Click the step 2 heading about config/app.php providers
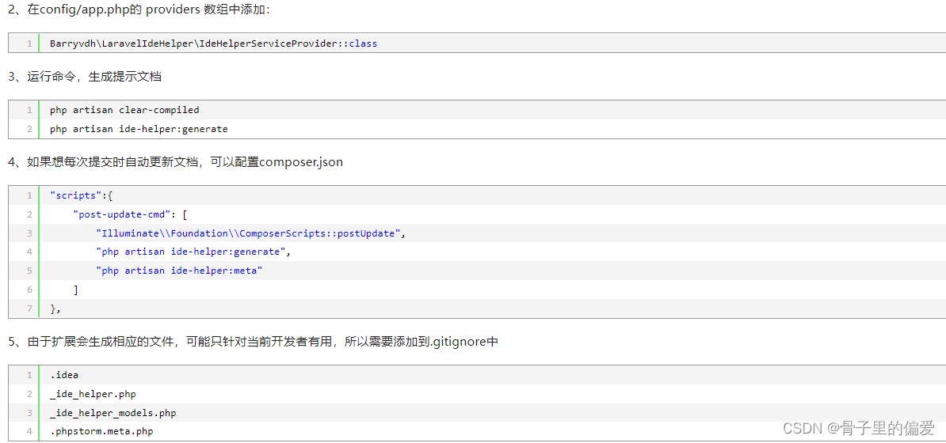 [140, 10]
